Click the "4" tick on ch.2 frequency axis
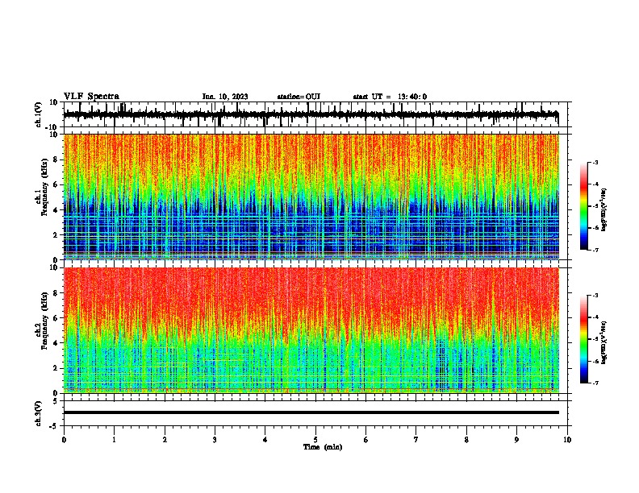The image size is (639, 493). tap(56, 343)
